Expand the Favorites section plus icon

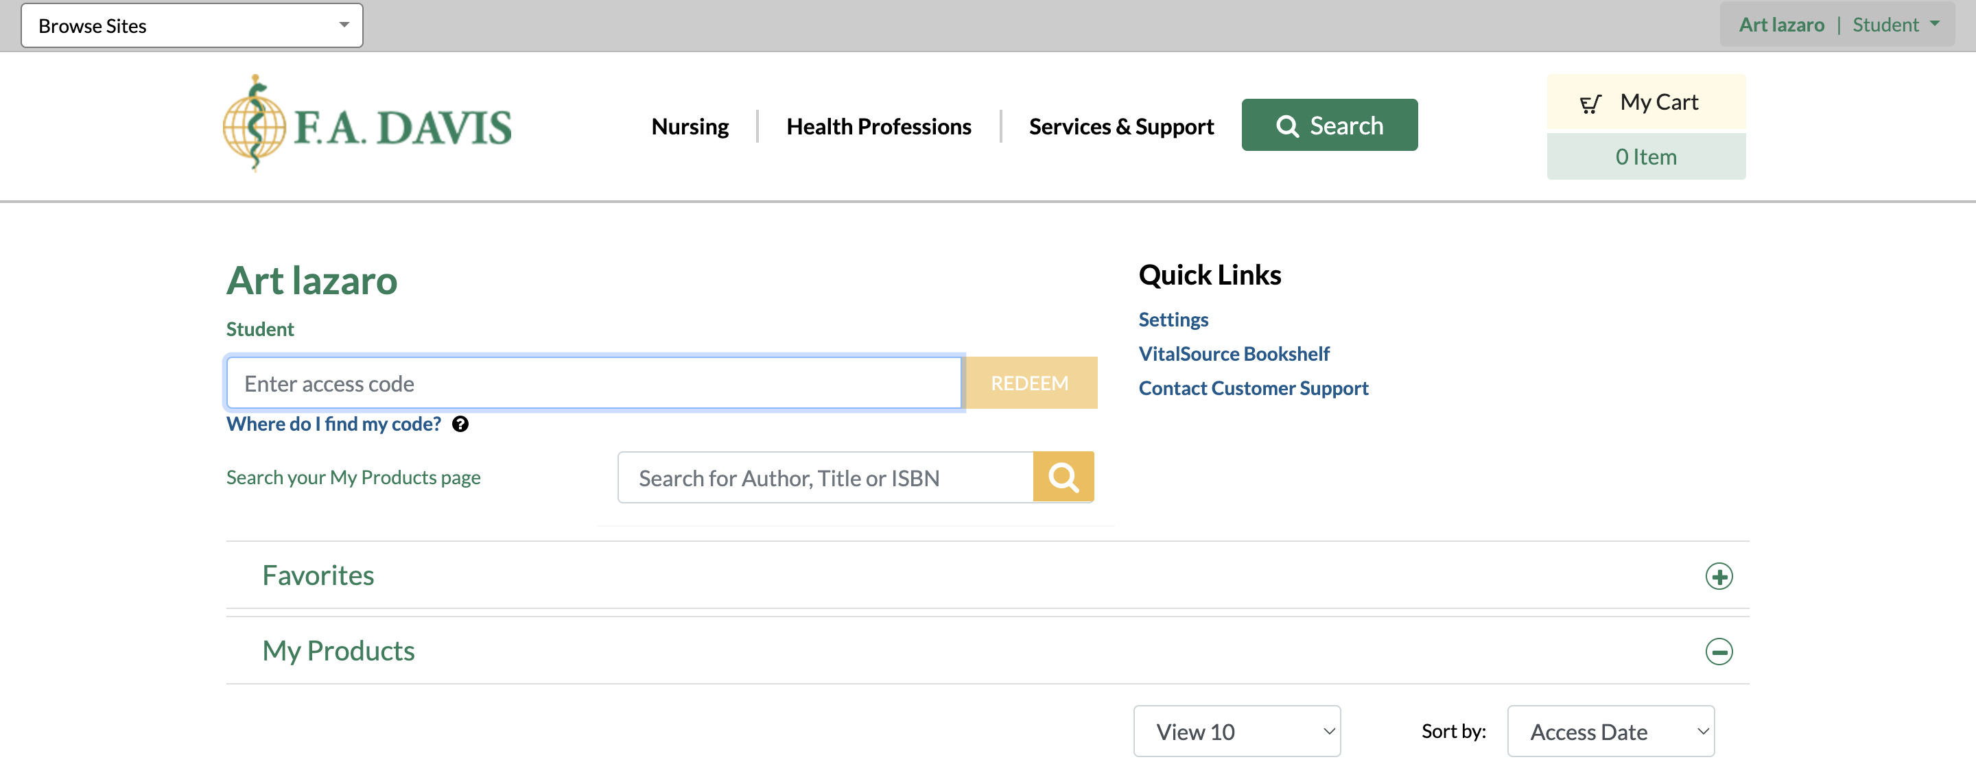tap(1718, 575)
